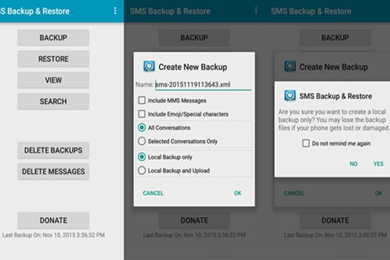390x260 pixels.
Task: Select Local Backup only radio option
Action: (x=142, y=157)
